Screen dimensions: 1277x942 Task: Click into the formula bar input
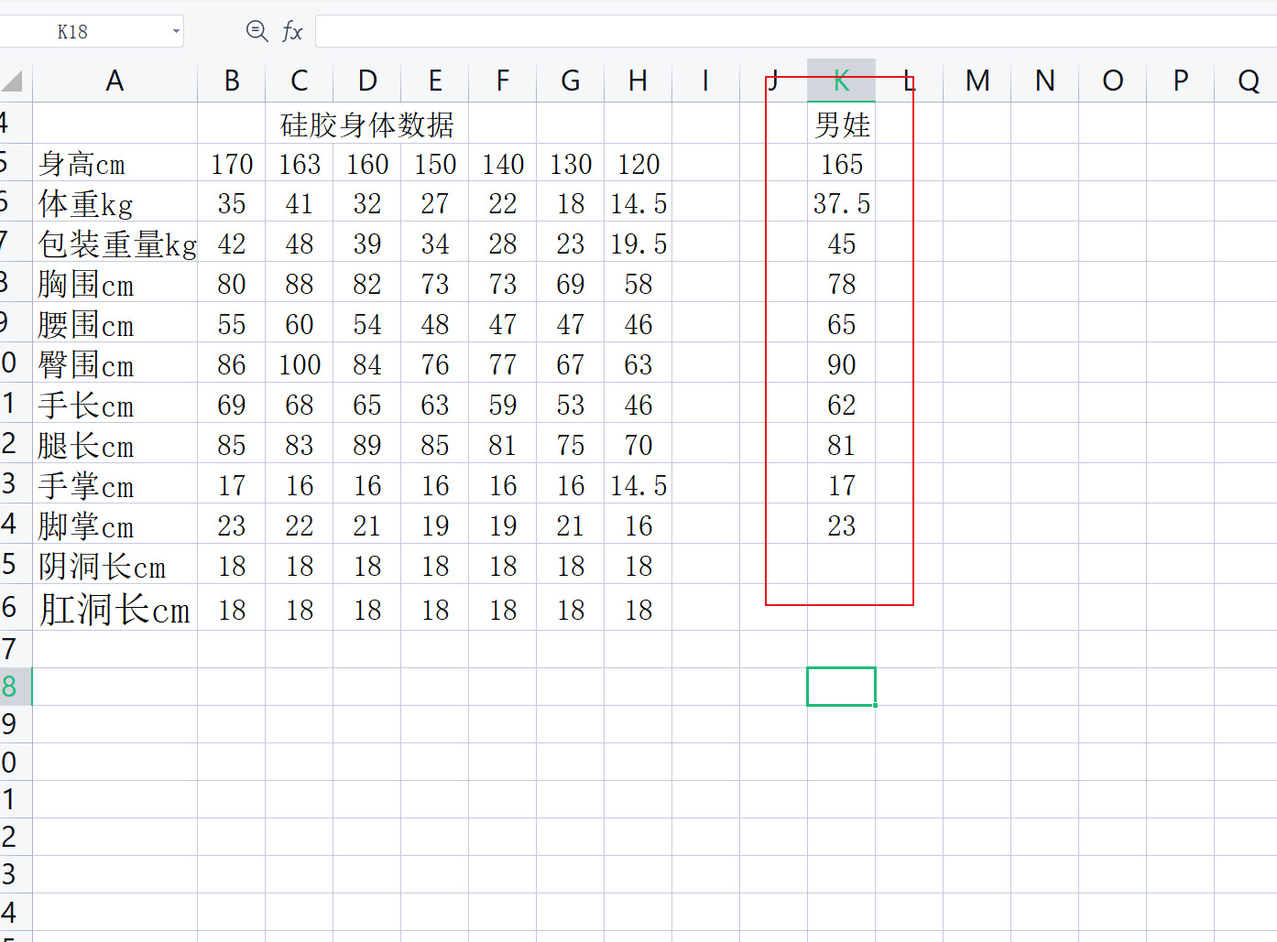point(788,32)
